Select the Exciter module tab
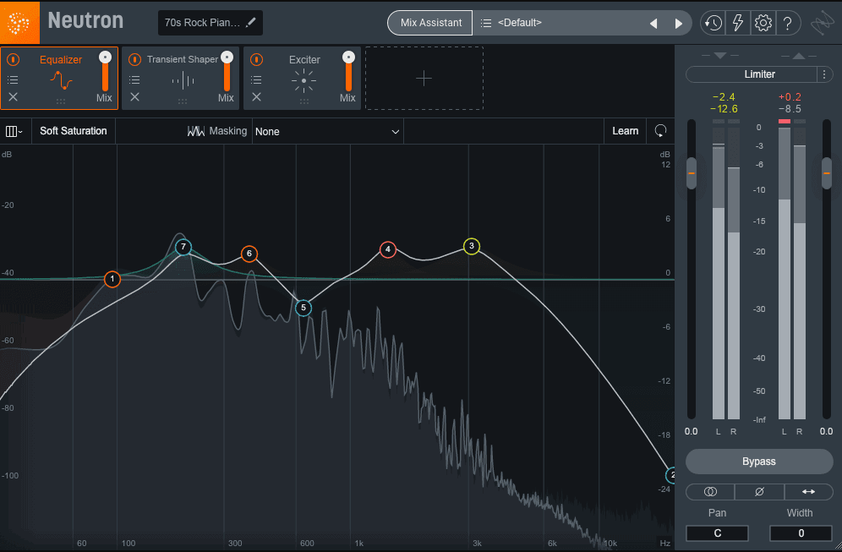Image resolution: width=842 pixels, height=552 pixels. (303, 79)
